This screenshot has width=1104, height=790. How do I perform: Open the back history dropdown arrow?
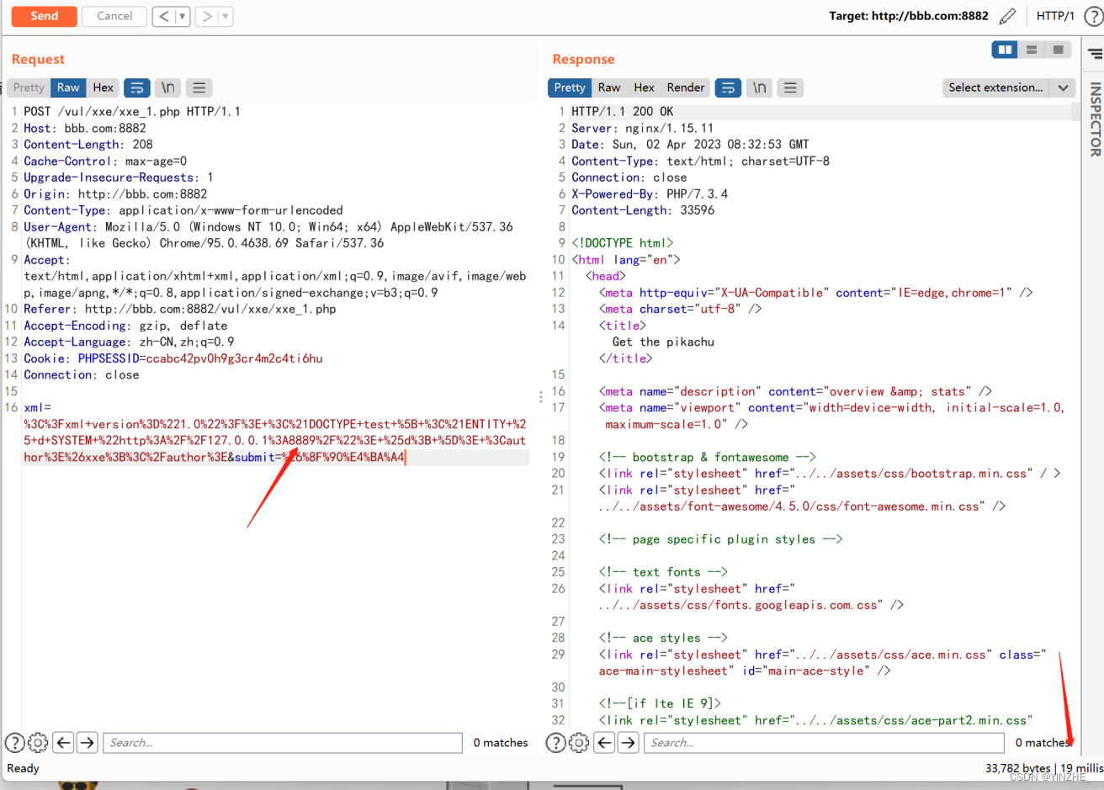tap(182, 16)
